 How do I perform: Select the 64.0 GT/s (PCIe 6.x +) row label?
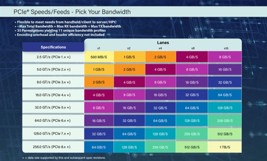coord(53,121)
